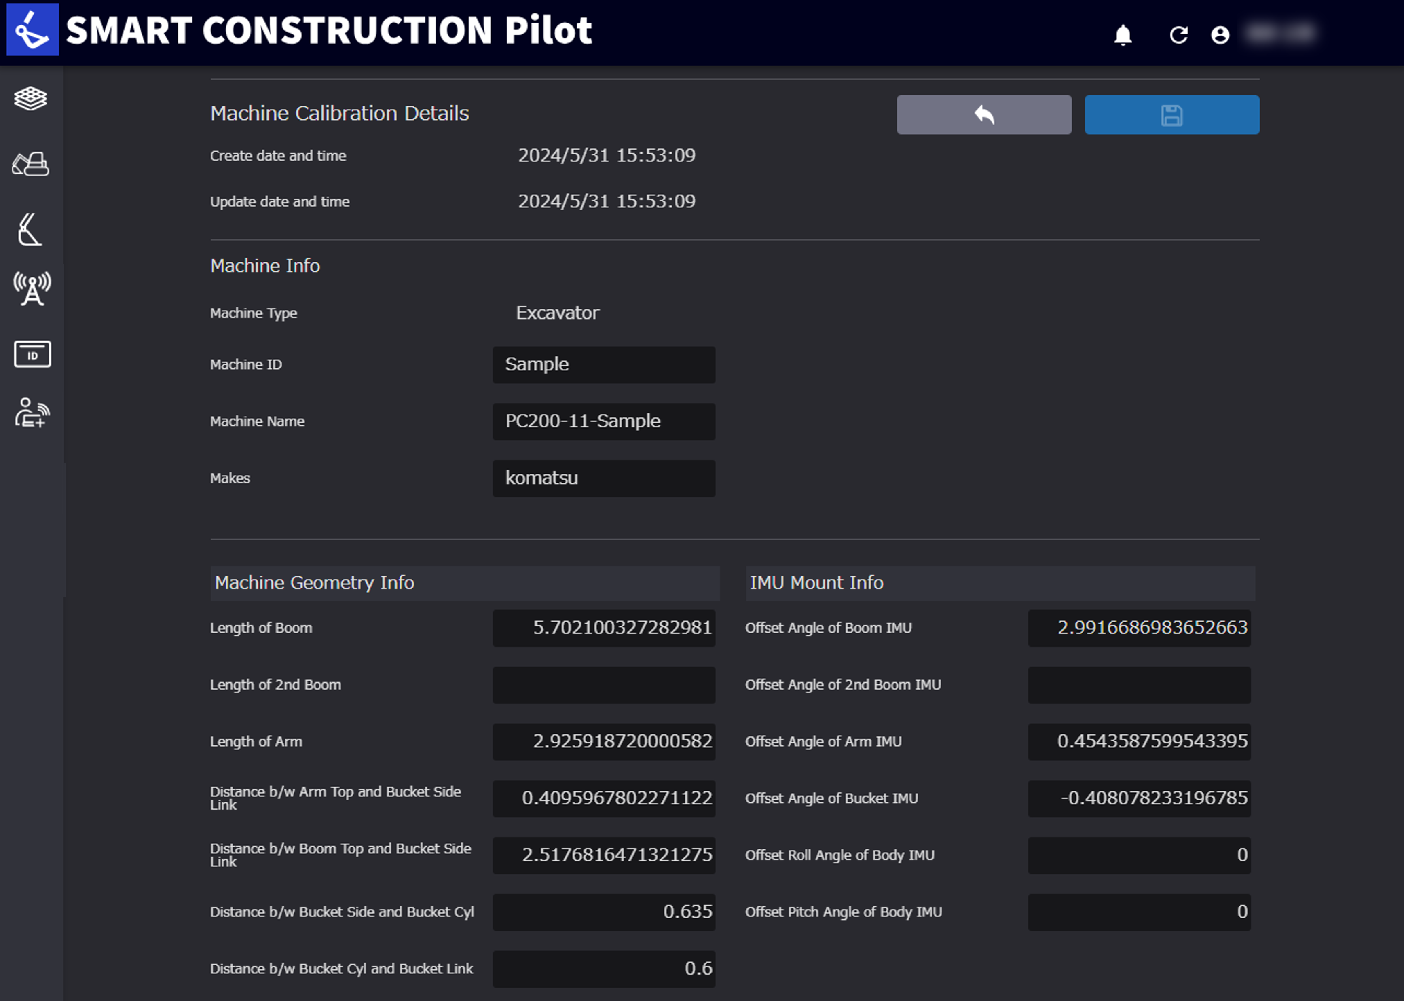1404x1001 pixels.
Task: Click the Offset Roll Angle of Body IMU field
Action: point(1139,855)
